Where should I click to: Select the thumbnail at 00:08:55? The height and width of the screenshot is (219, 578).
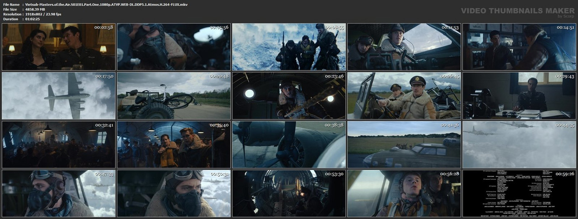[289, 47]
